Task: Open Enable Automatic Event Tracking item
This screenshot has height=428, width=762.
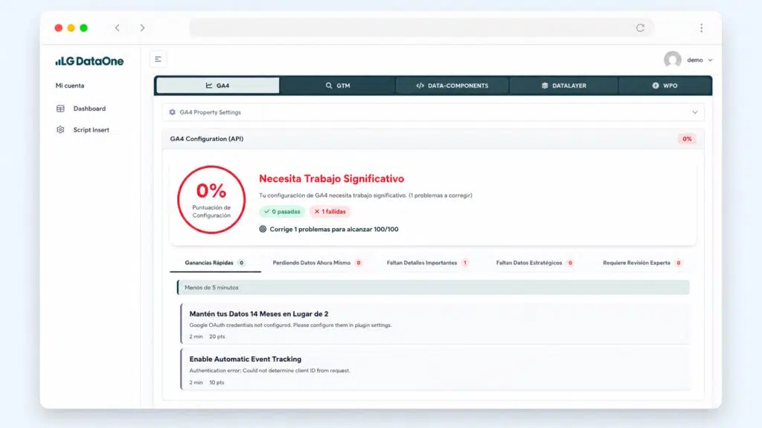Action: click(435, 370)
